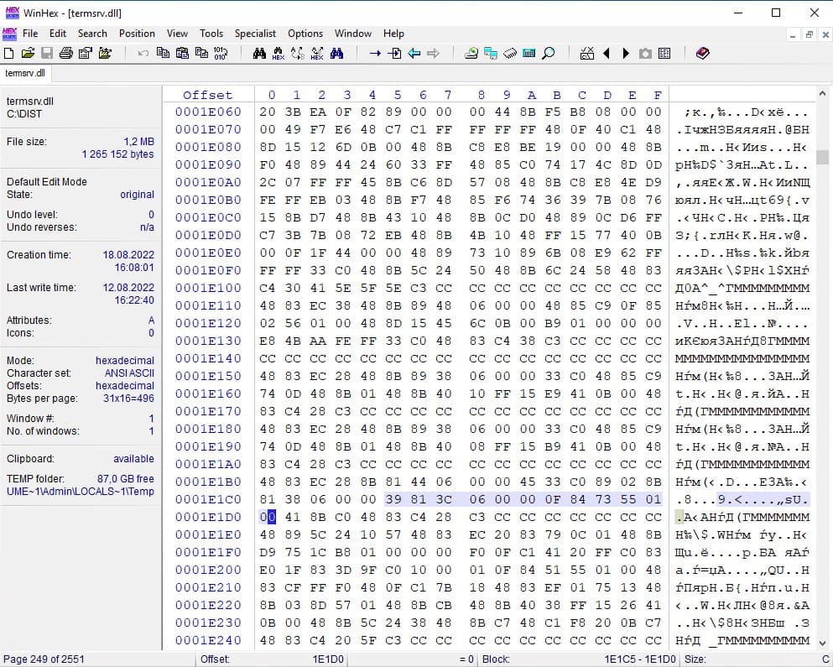Open the Search menu

pos(92,34)
